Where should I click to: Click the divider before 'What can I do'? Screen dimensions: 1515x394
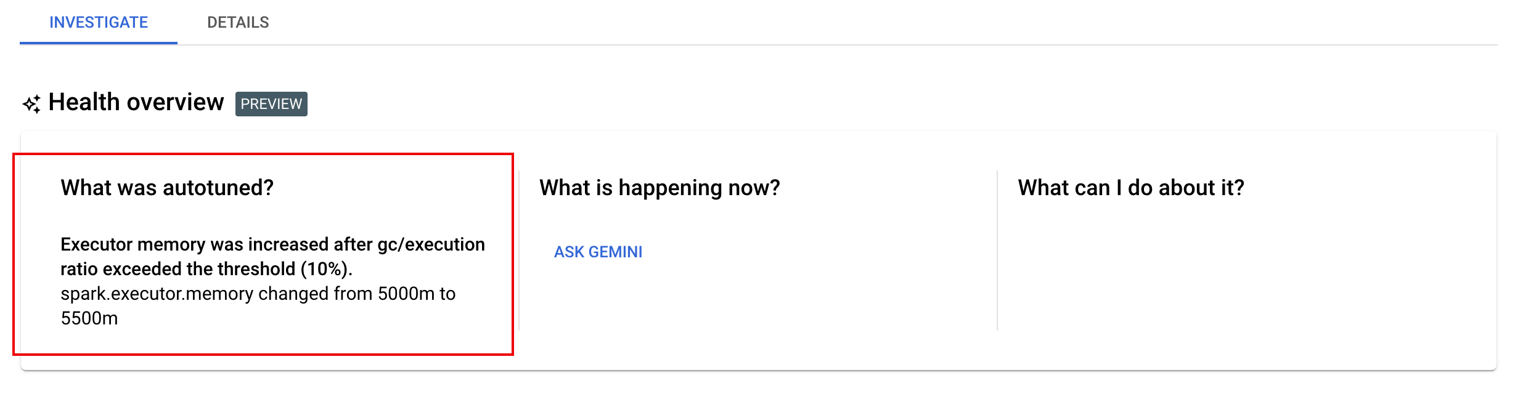click(997, 251)
